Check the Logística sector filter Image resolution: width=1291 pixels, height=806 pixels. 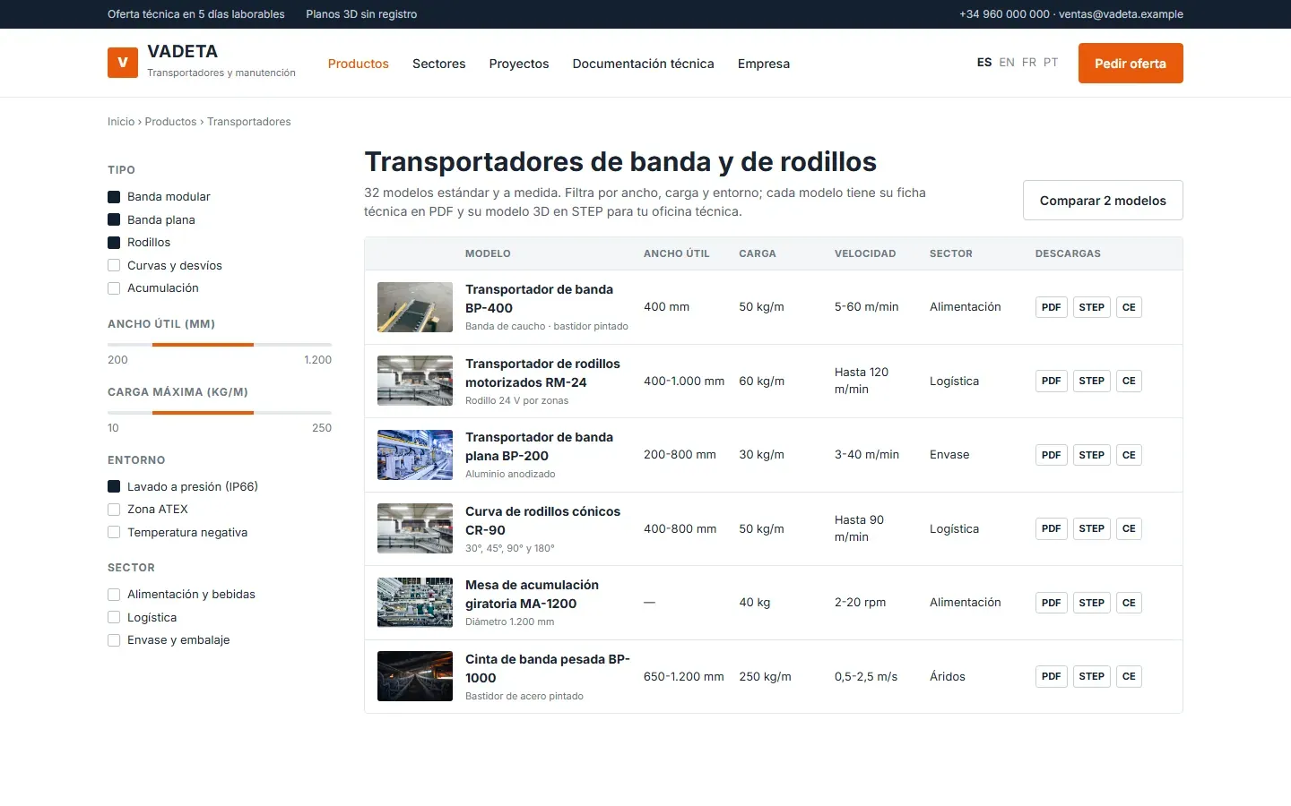114,617
